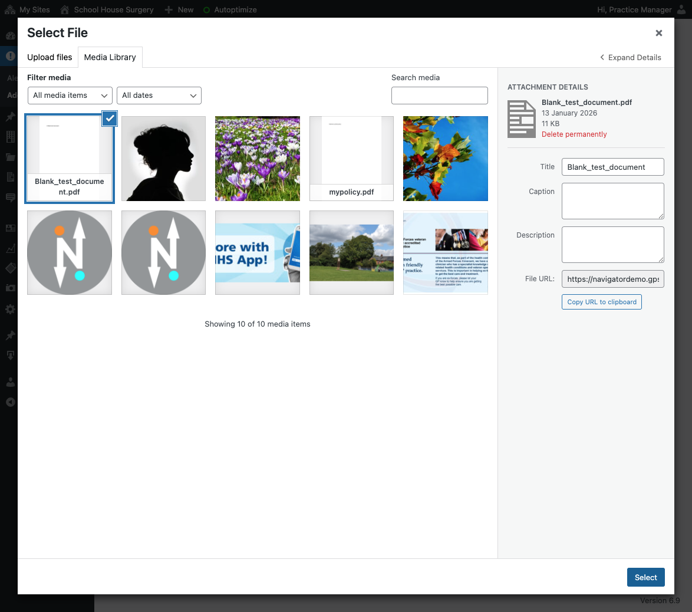Click the collapse menu arrow icon
The image size is (692, 612).
point(11,402)
